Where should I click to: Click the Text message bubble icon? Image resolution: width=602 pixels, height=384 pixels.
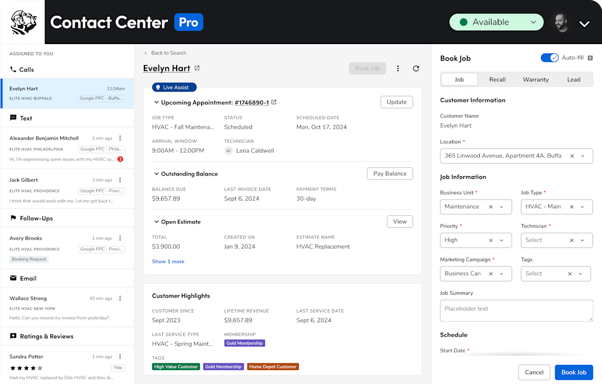[x=13, y=118]
